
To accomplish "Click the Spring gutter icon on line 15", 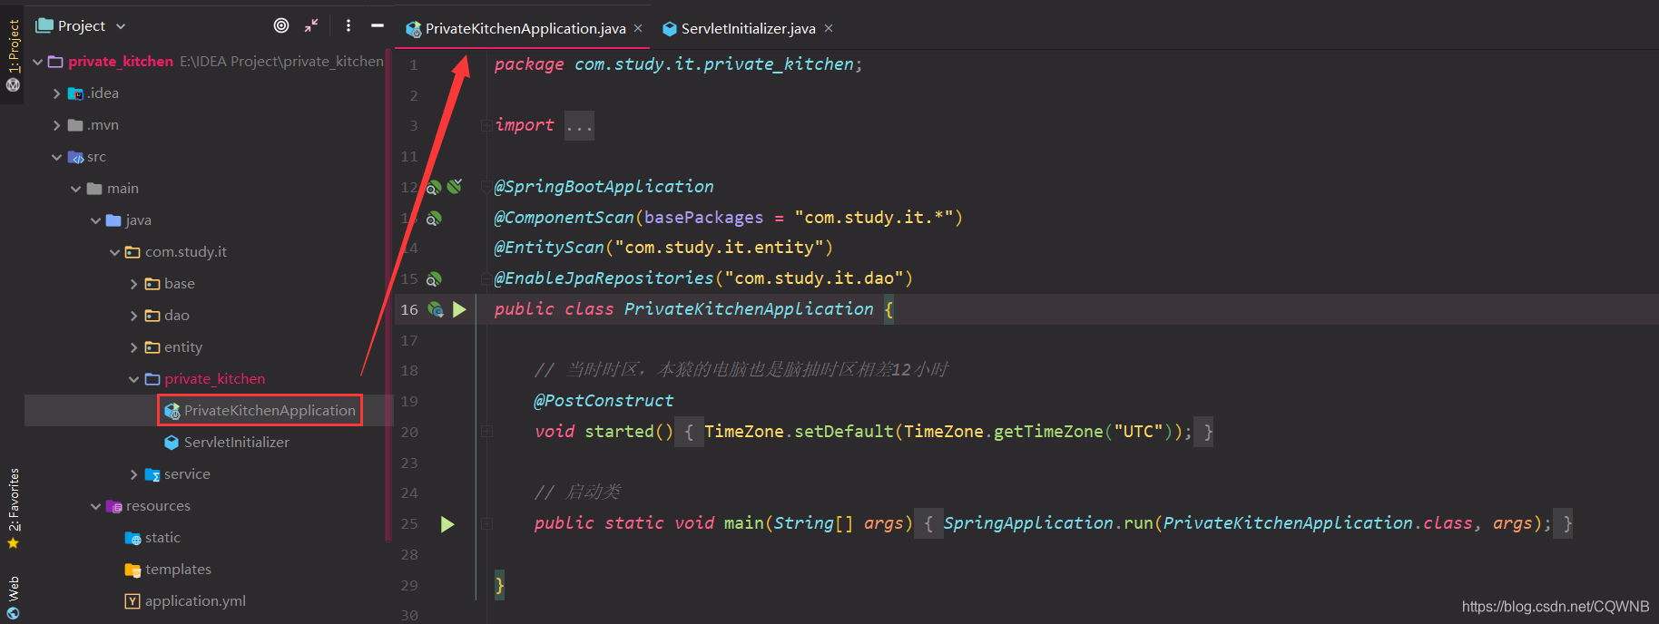I will pyautogui.click(x=434, y=279).
